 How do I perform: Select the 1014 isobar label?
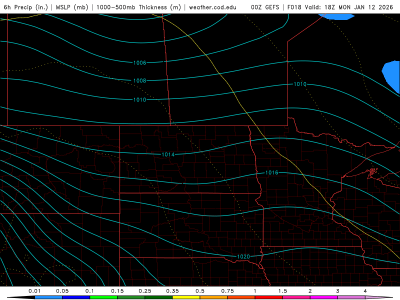click(x=168, y=154)
